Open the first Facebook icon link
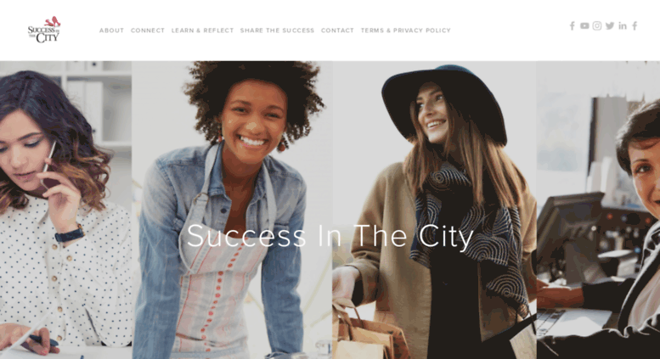Screen dimensions: 660x359 tap(572, 26)
